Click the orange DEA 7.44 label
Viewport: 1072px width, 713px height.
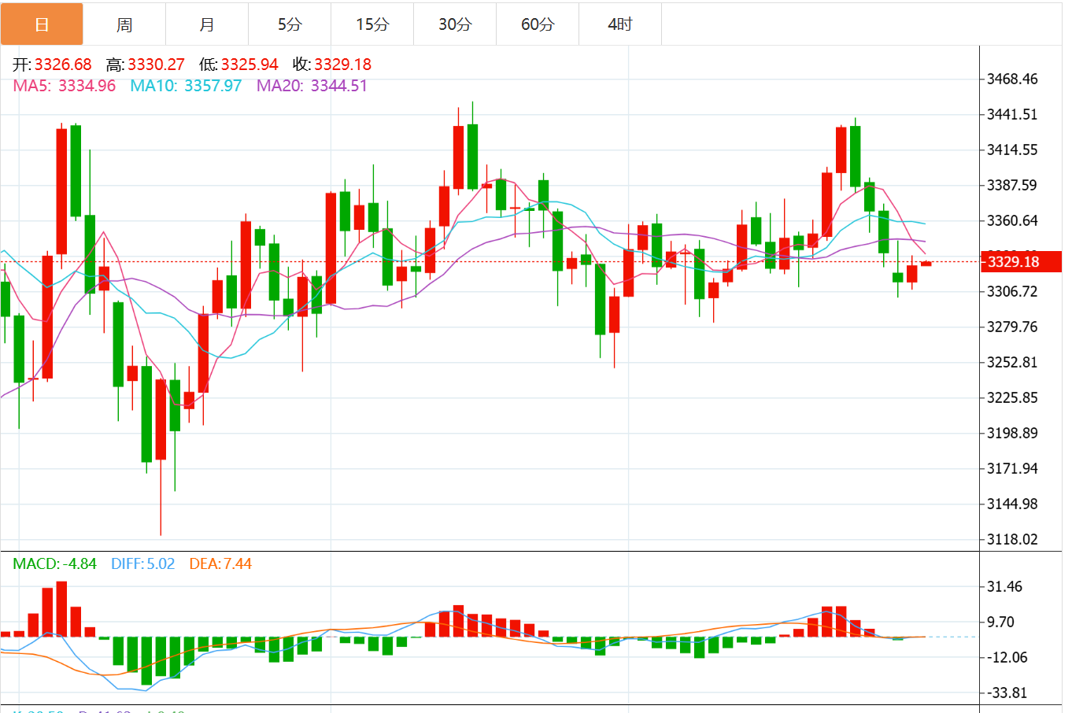[x=220, y=563]
